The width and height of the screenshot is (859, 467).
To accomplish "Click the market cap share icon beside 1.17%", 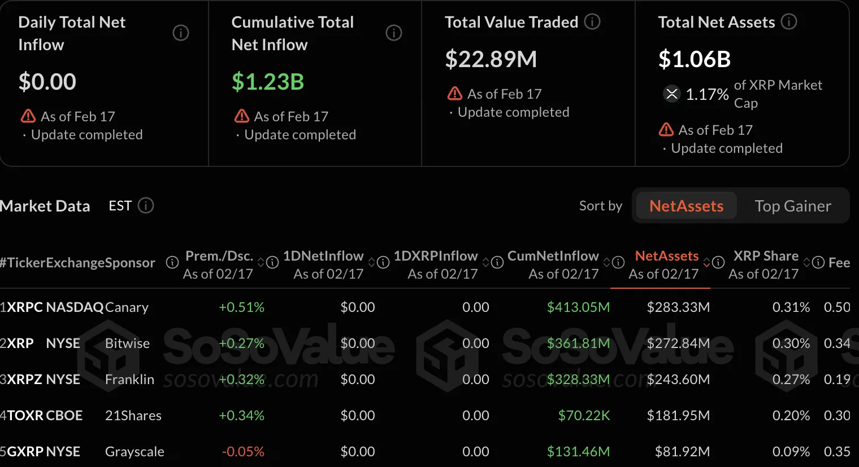I will click(x=671, y=94).
